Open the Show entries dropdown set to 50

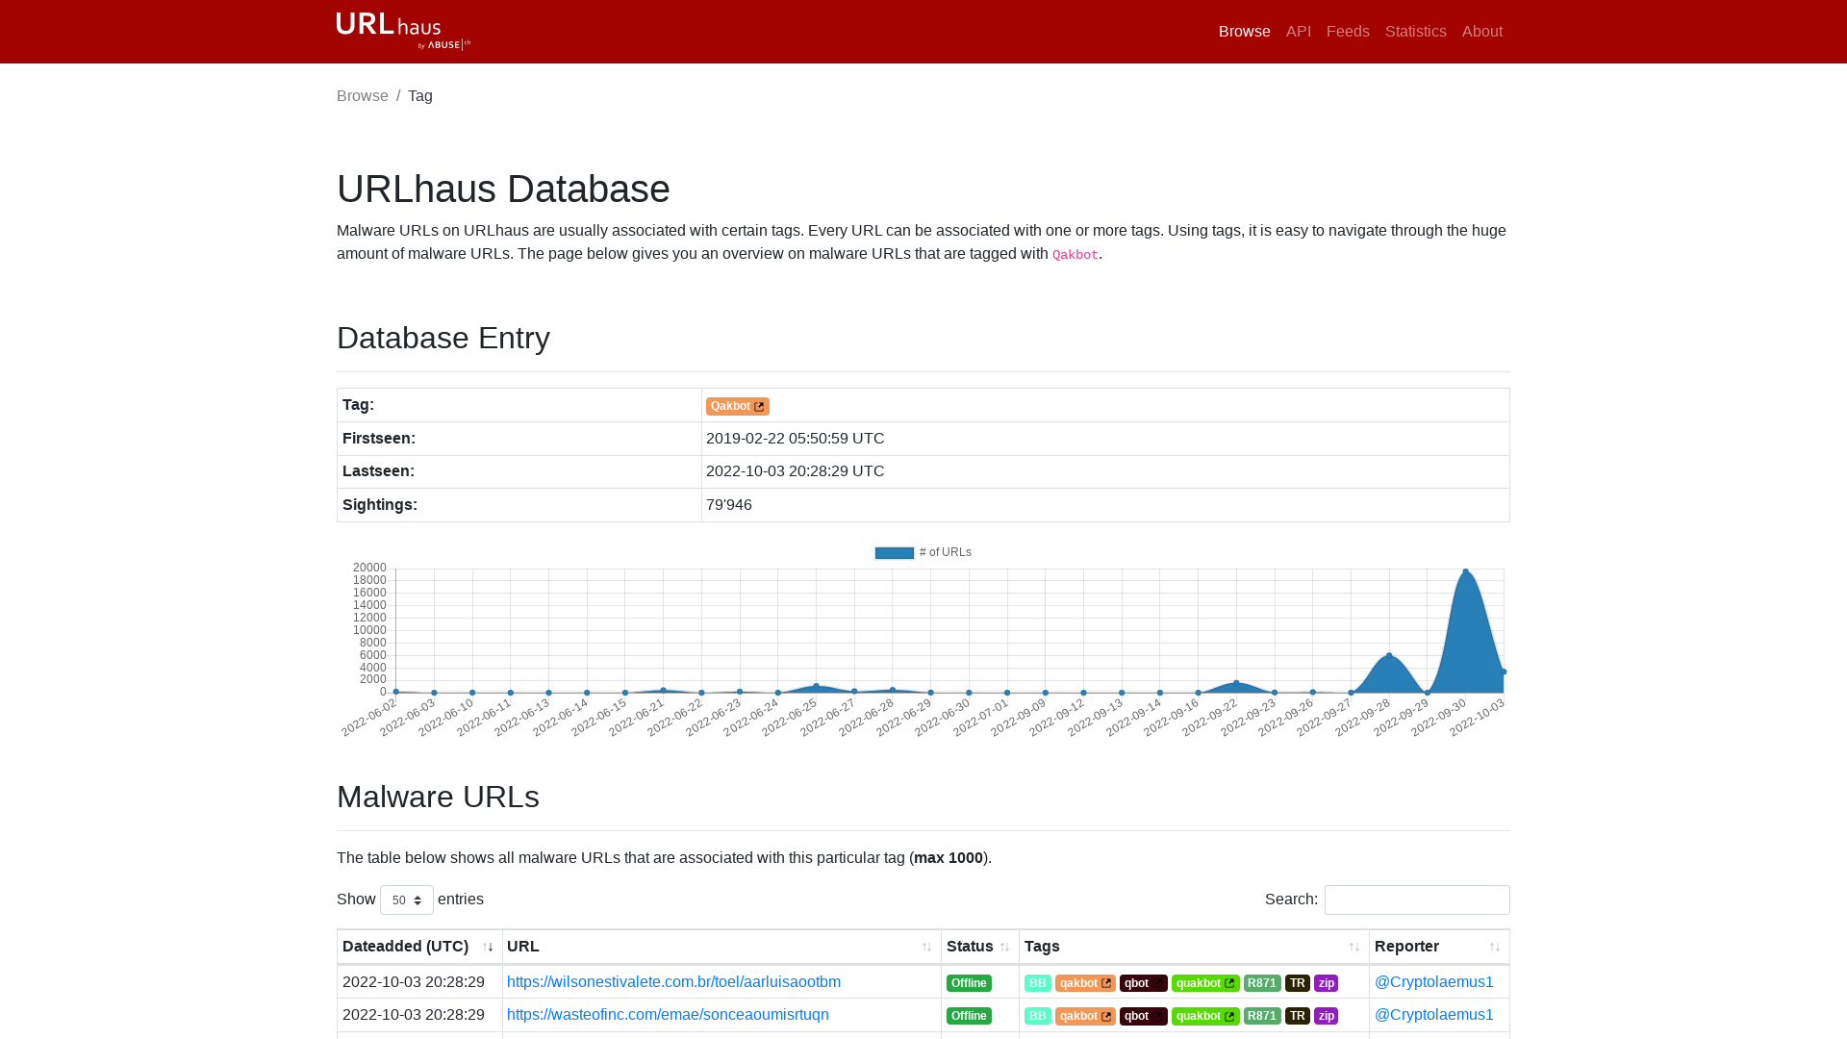click(406, 900)
